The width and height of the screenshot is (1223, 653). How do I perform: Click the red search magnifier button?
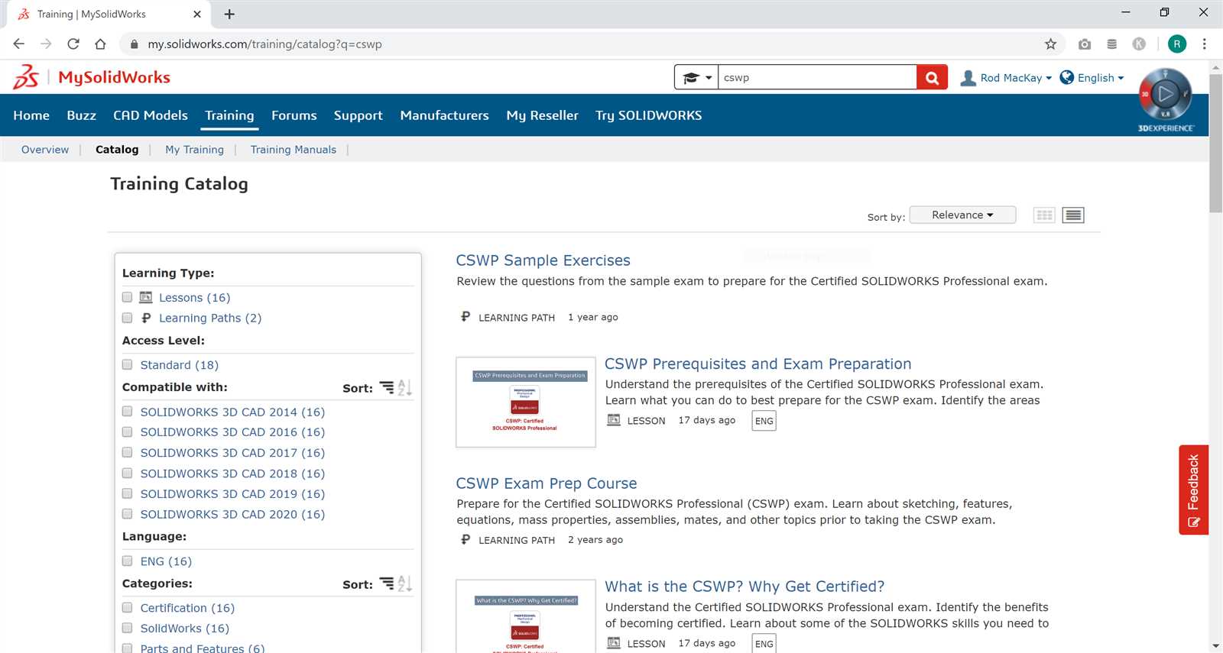point(932,77)
